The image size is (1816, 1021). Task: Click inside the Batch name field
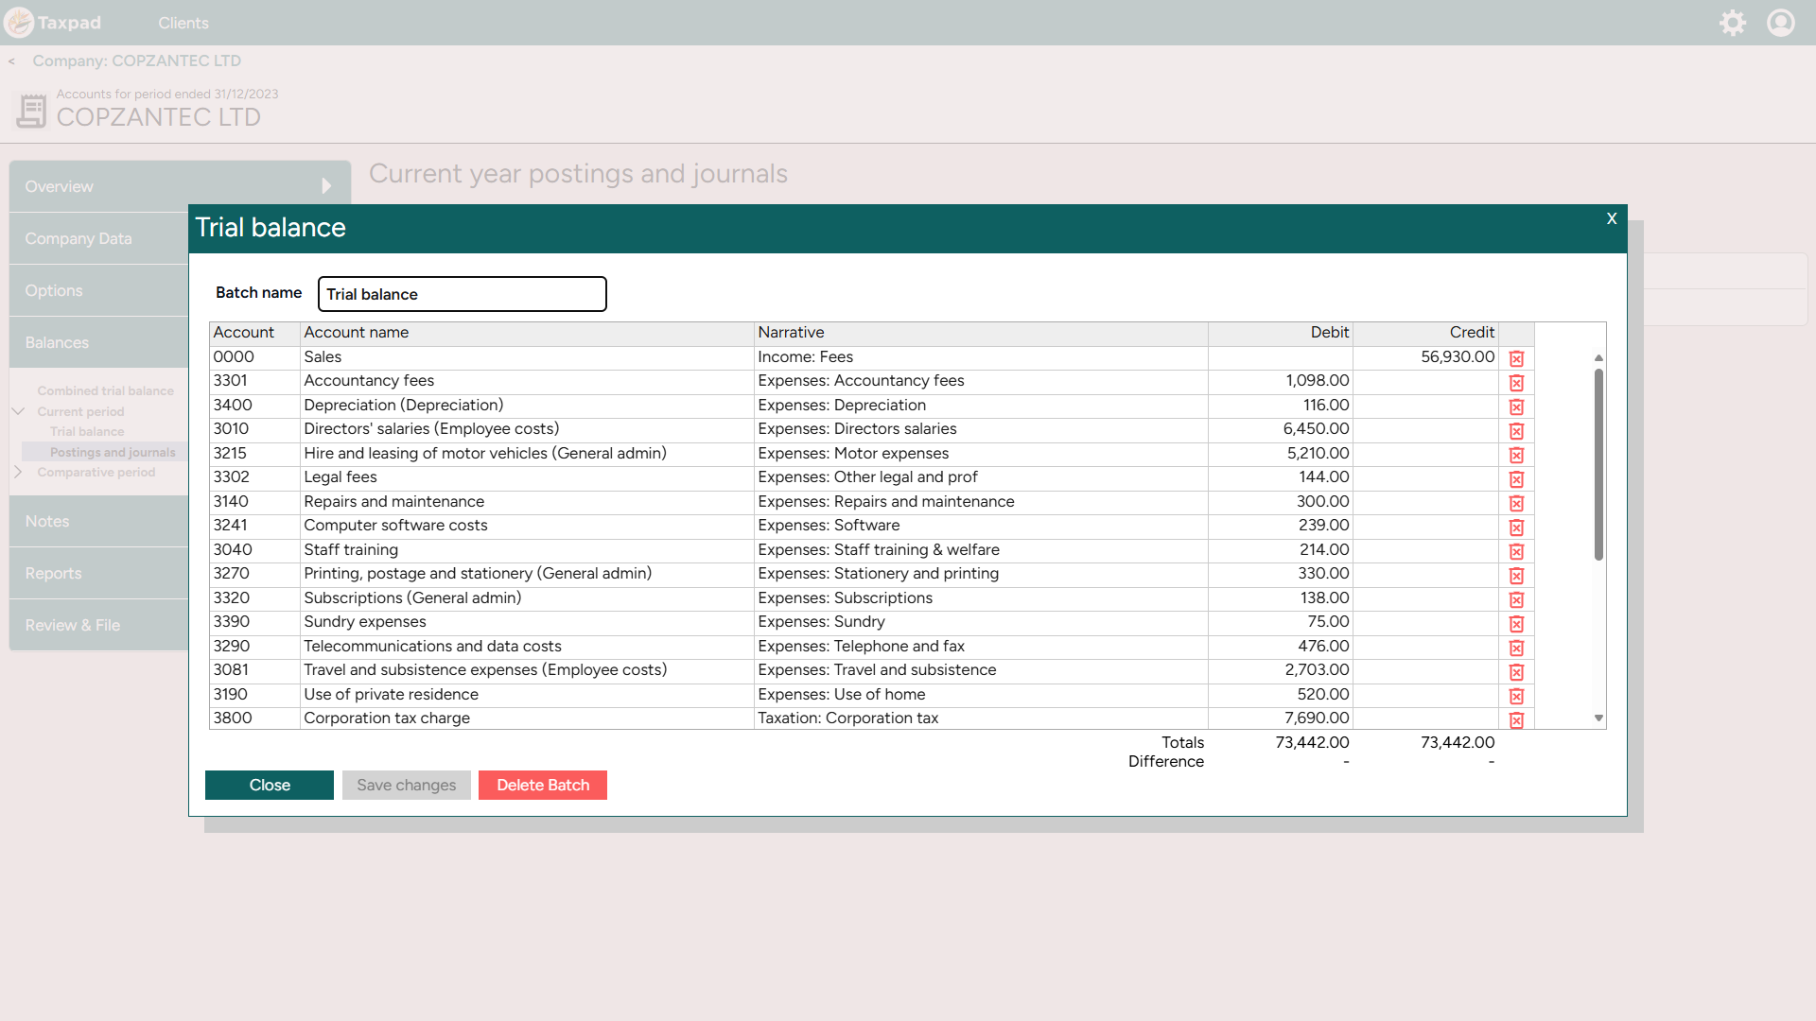pyautogui.click(x=462, y=294)
